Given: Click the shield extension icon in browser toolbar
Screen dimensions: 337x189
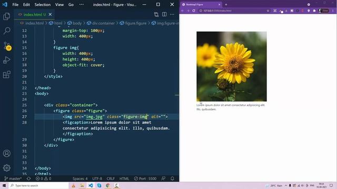Looking at the screenshot, I should (309, 10).
